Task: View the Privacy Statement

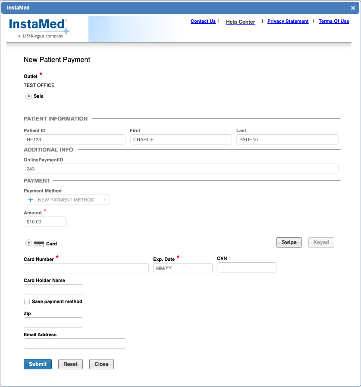Action: pos(288,21)
